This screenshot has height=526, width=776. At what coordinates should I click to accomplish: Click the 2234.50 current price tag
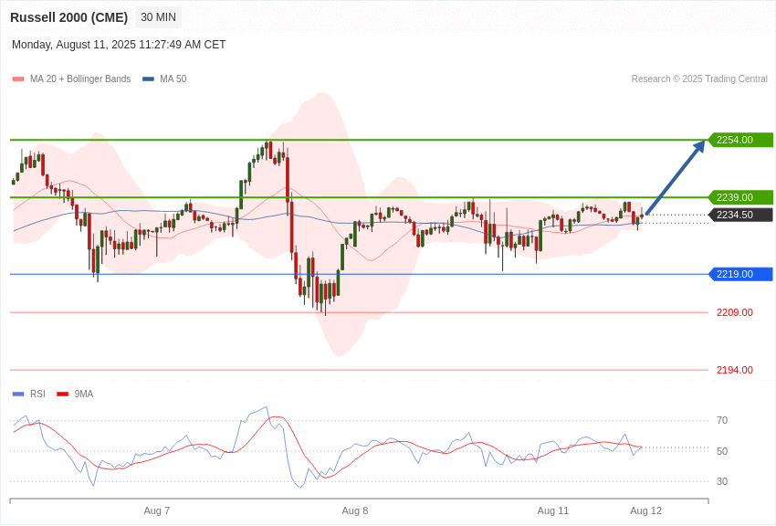click(741, 215)
